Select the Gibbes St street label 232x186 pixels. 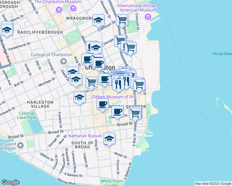coord(47,157)
